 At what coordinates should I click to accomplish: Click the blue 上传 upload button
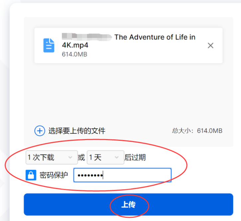(x=129, y=204)
